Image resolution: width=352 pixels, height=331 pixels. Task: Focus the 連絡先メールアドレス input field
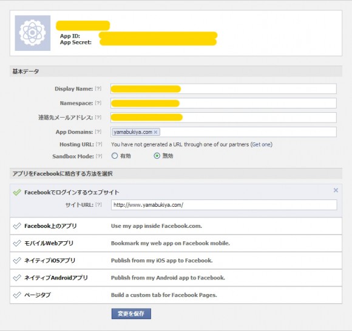(223, 118)
